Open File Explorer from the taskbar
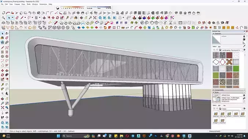This screenshot has width=248, height=139. coord(121,136)
